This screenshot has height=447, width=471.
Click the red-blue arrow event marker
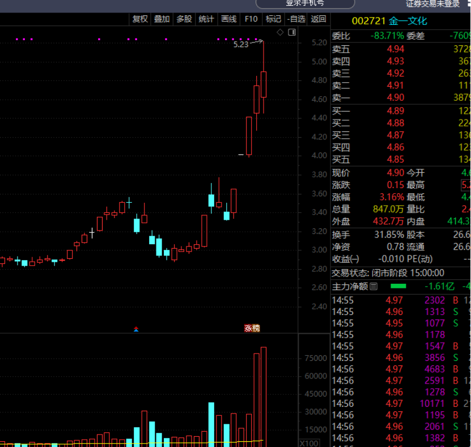click(136, 329)
